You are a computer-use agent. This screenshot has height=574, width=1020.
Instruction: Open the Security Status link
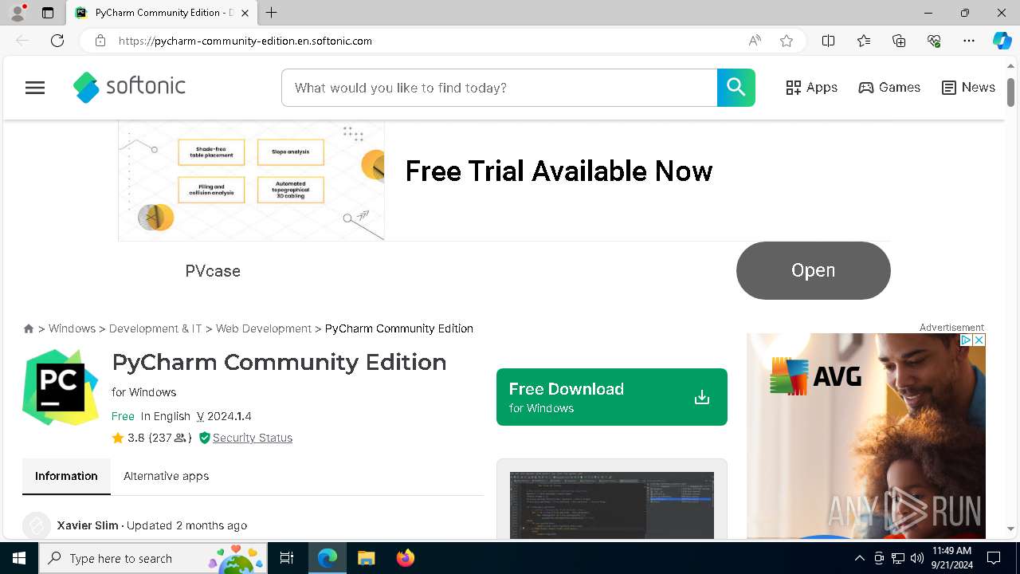253,438
